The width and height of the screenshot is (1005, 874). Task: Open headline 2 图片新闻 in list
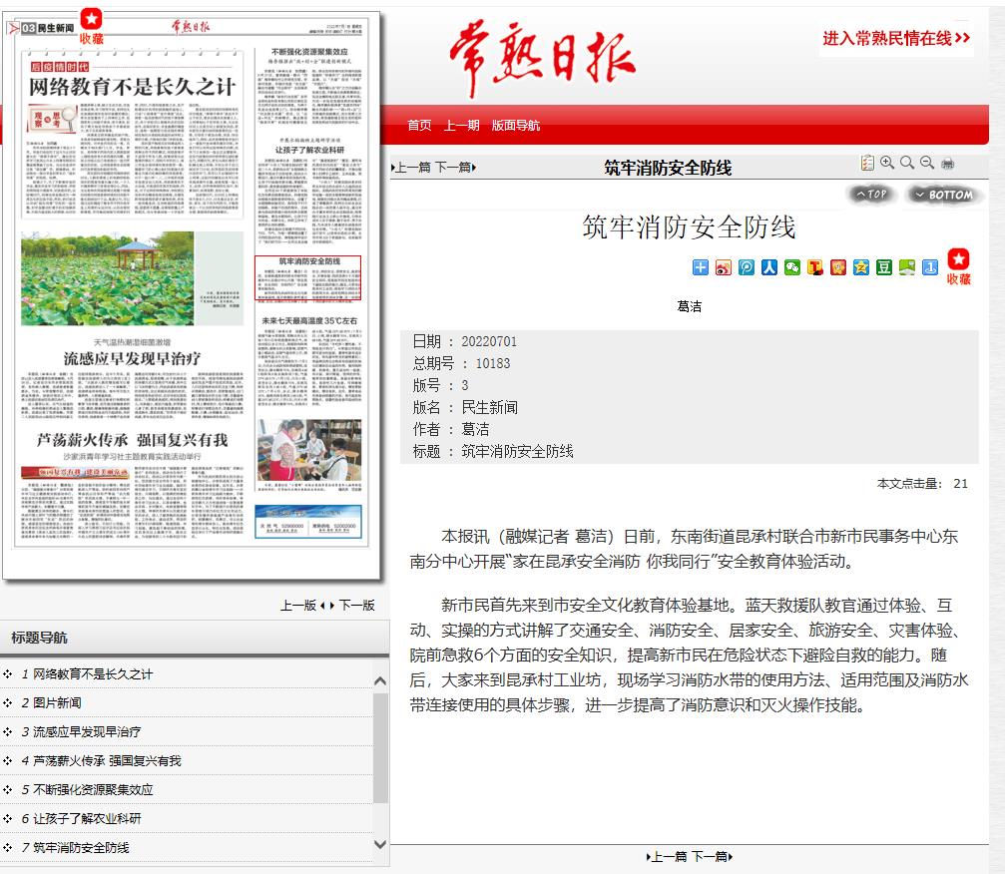pos(57,703)
